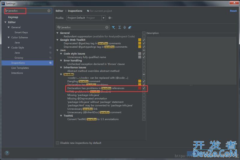Click the search magnifier in inspections filter

[59, 27]
